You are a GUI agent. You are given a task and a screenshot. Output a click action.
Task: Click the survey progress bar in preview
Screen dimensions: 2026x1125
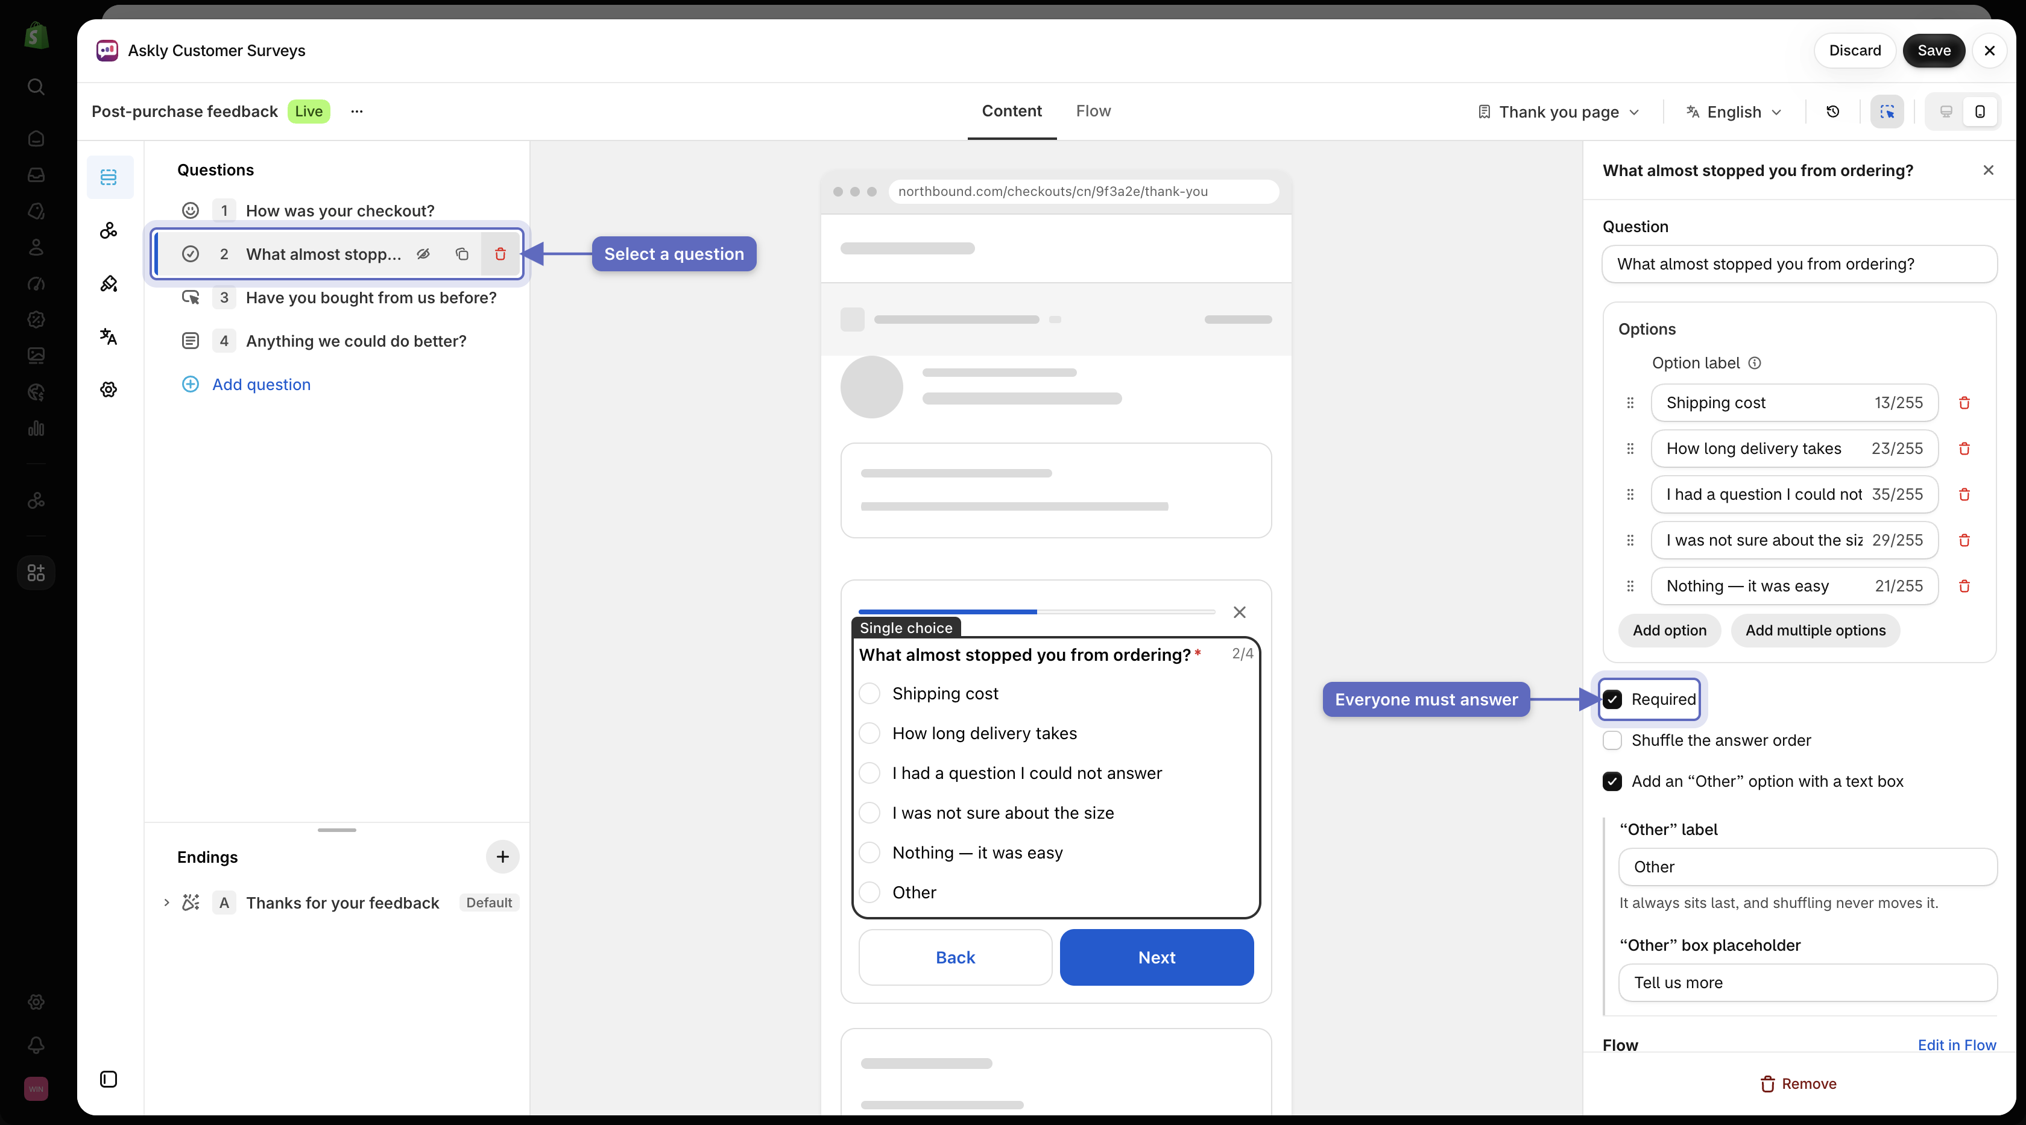pos(1037,611)
